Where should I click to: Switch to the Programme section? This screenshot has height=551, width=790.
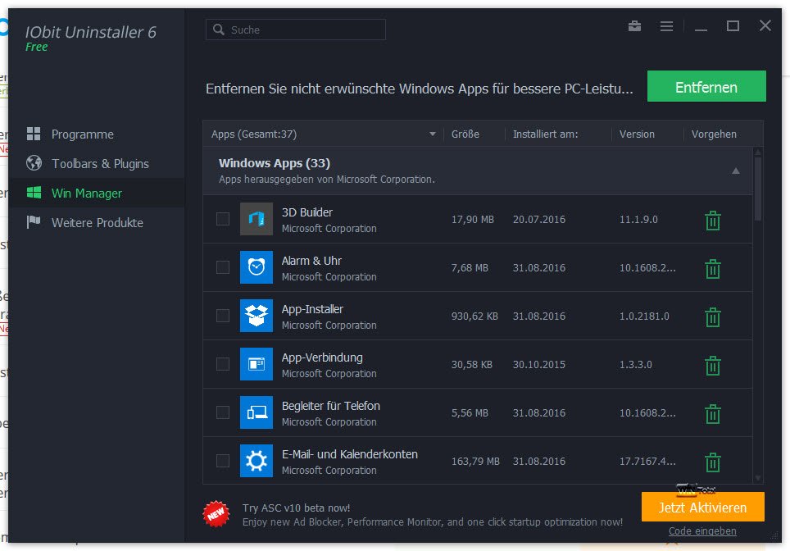(x=82, y=134)
